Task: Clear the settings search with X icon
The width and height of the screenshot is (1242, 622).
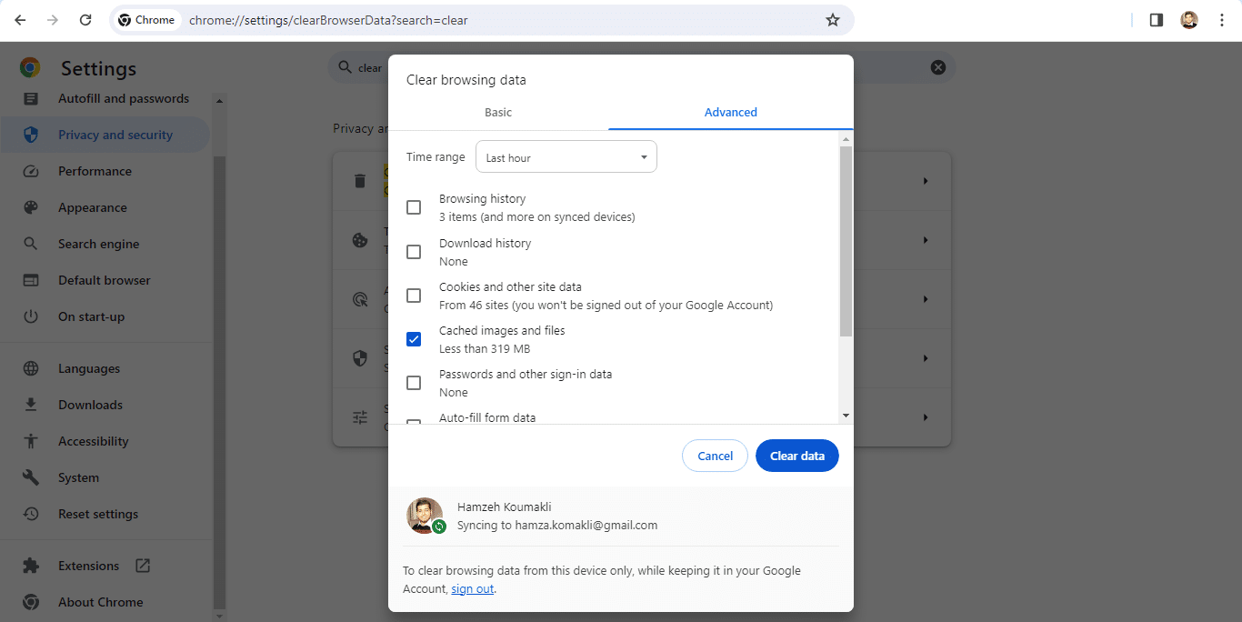Action: 937,67
